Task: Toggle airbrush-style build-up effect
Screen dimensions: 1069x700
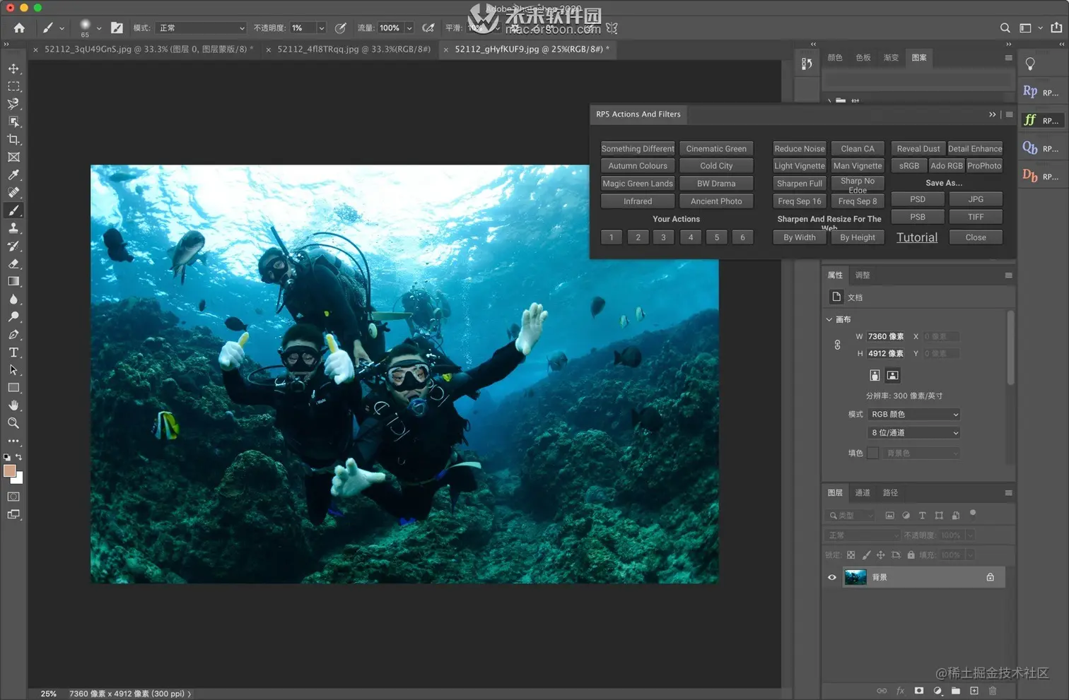Action: 428,28
